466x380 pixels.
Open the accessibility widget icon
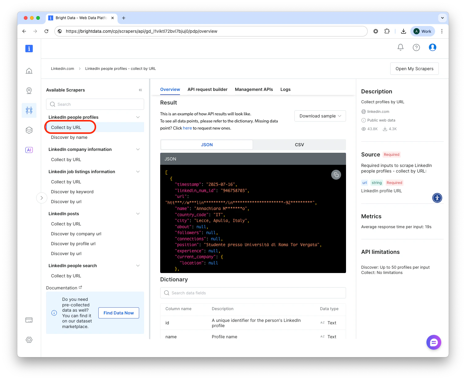coord(437,198)
